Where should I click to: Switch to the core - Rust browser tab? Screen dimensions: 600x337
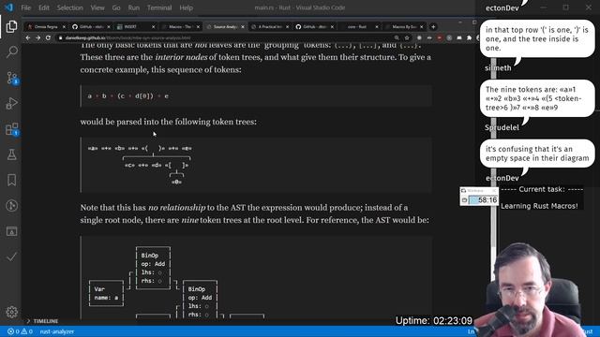[x=356, y=27]
